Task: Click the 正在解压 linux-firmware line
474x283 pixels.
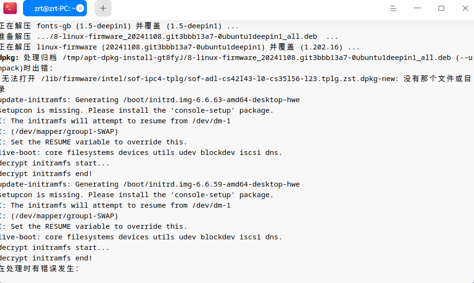Action: pos(180,47)
